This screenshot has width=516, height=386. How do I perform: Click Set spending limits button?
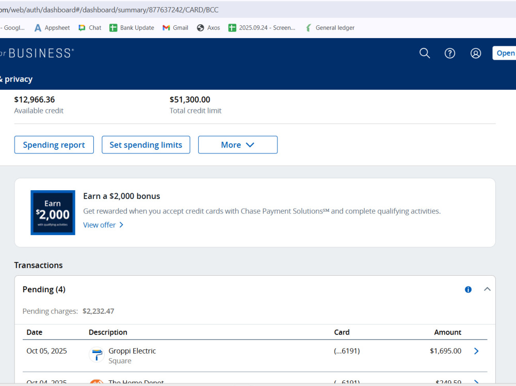click(x=146, y=145)
